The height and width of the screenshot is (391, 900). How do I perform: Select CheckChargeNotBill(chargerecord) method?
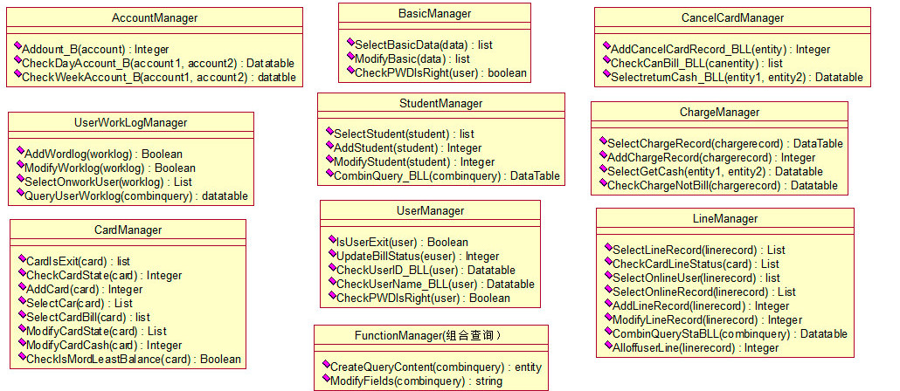pyautogui.click(x=722, y=185)
